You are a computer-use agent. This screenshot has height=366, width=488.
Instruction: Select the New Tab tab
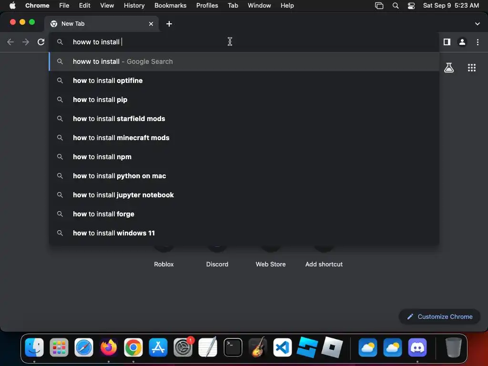coord(102,24)
